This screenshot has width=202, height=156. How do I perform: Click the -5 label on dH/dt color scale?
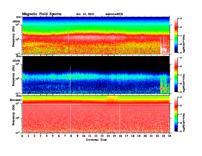[x=181, y=19]
